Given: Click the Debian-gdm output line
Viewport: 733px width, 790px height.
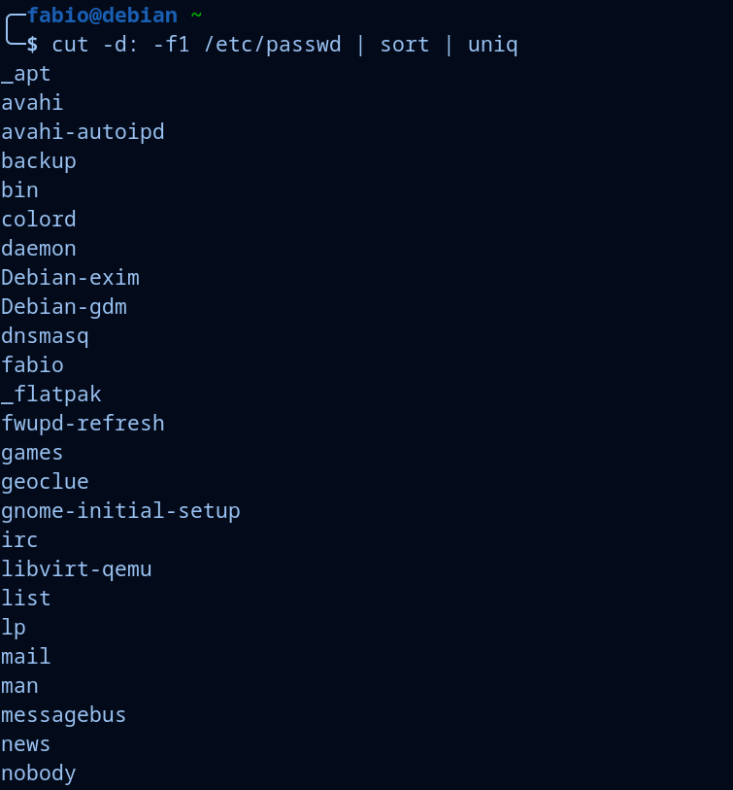Looking at the screenshot, I should 64,307.
